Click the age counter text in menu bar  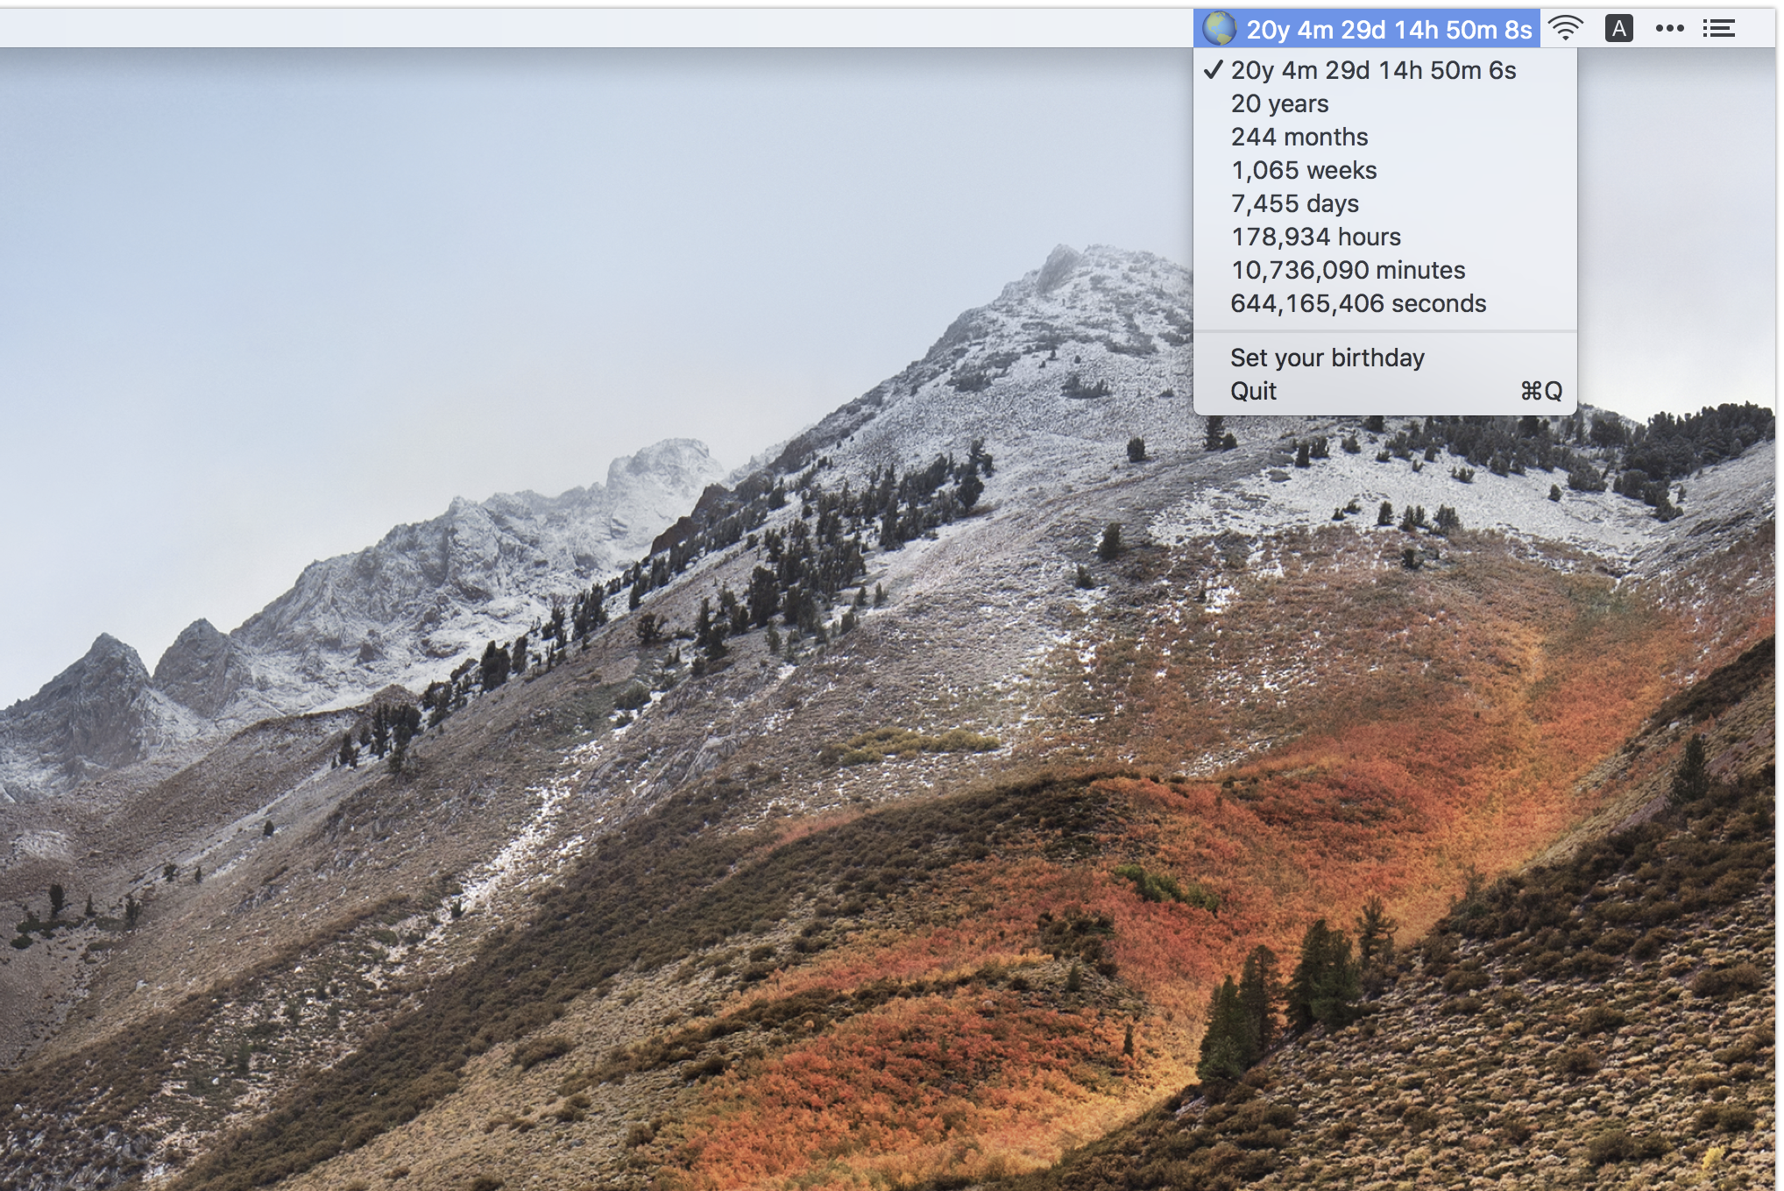[1388, 30]
